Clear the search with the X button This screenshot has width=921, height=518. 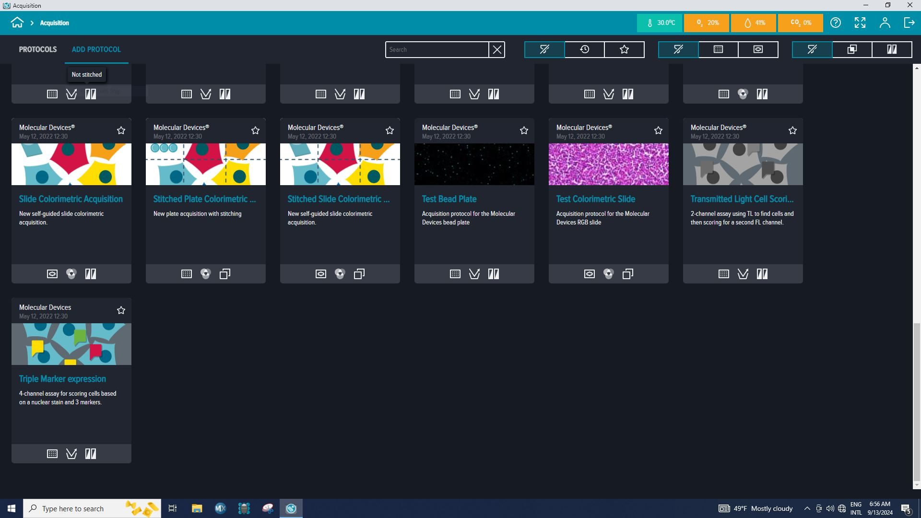tap(497, 49)
